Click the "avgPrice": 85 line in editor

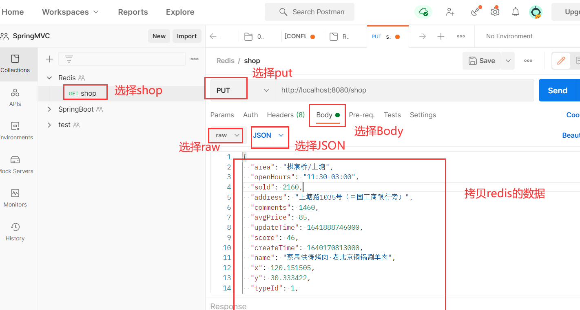click(x=281, y=217)
